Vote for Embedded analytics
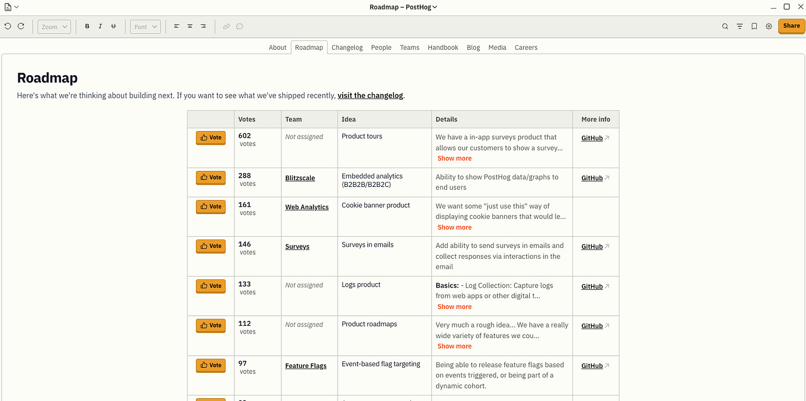This screenshot has width=806, height=401. [211, 178]
